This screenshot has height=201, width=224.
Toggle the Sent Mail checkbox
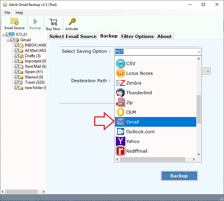17,66
